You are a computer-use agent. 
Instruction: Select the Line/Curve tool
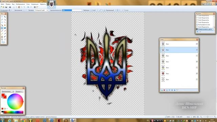[5, 39]
